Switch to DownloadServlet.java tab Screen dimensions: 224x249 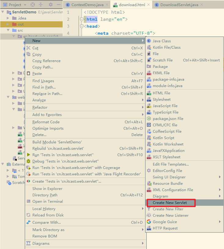pyautogui.click(x=179, y=5)
